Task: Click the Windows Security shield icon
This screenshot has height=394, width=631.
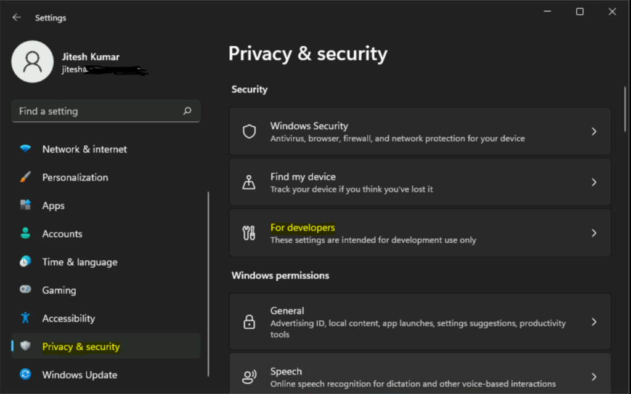Action: coord(249,131)
